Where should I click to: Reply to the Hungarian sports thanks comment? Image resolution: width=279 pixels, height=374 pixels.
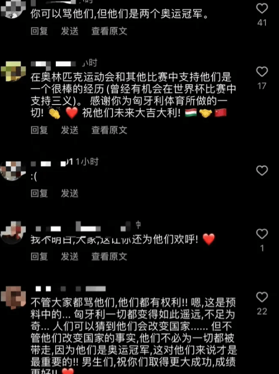click(39, 130)
